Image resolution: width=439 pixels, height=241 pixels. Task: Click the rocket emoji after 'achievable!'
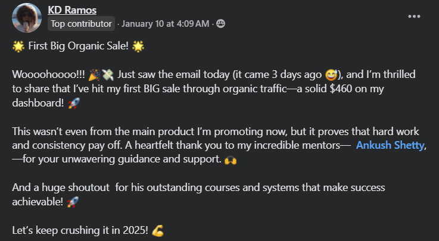pyautogui.click(x=72, y=201)
